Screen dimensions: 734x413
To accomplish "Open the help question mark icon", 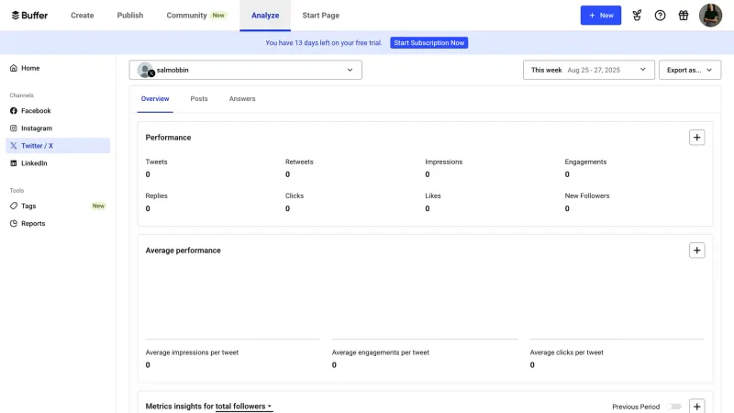I will (660, 16).
